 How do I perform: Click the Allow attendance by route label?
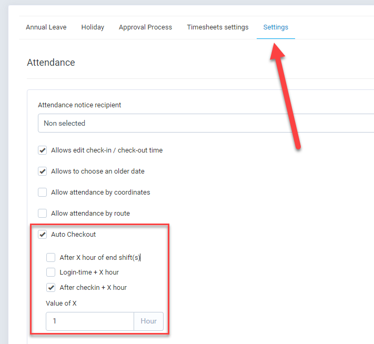[90, 213]
